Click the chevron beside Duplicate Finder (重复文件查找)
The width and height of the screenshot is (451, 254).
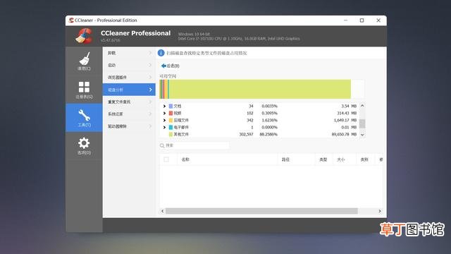(150, 102)
